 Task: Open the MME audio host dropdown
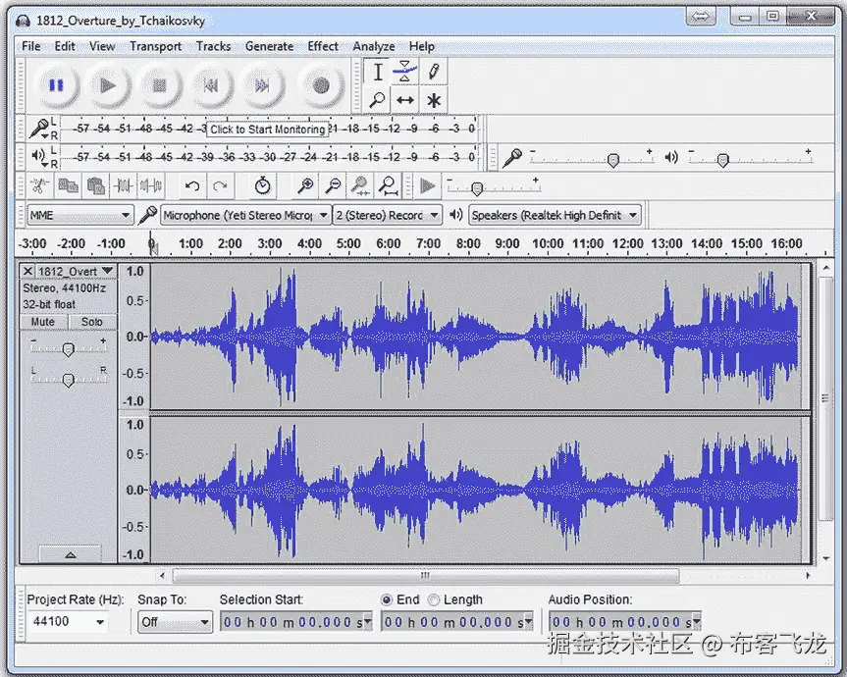tap(79, 215)
